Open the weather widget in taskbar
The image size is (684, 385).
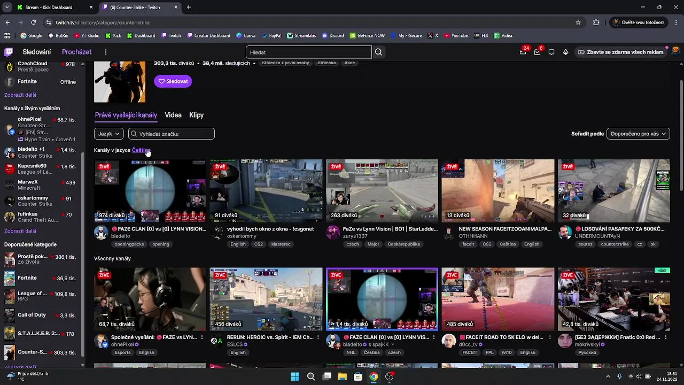[27, 376]
